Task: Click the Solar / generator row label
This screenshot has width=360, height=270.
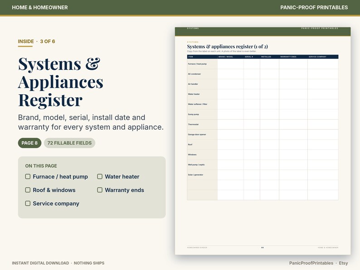Action: (x=195, y=175)
